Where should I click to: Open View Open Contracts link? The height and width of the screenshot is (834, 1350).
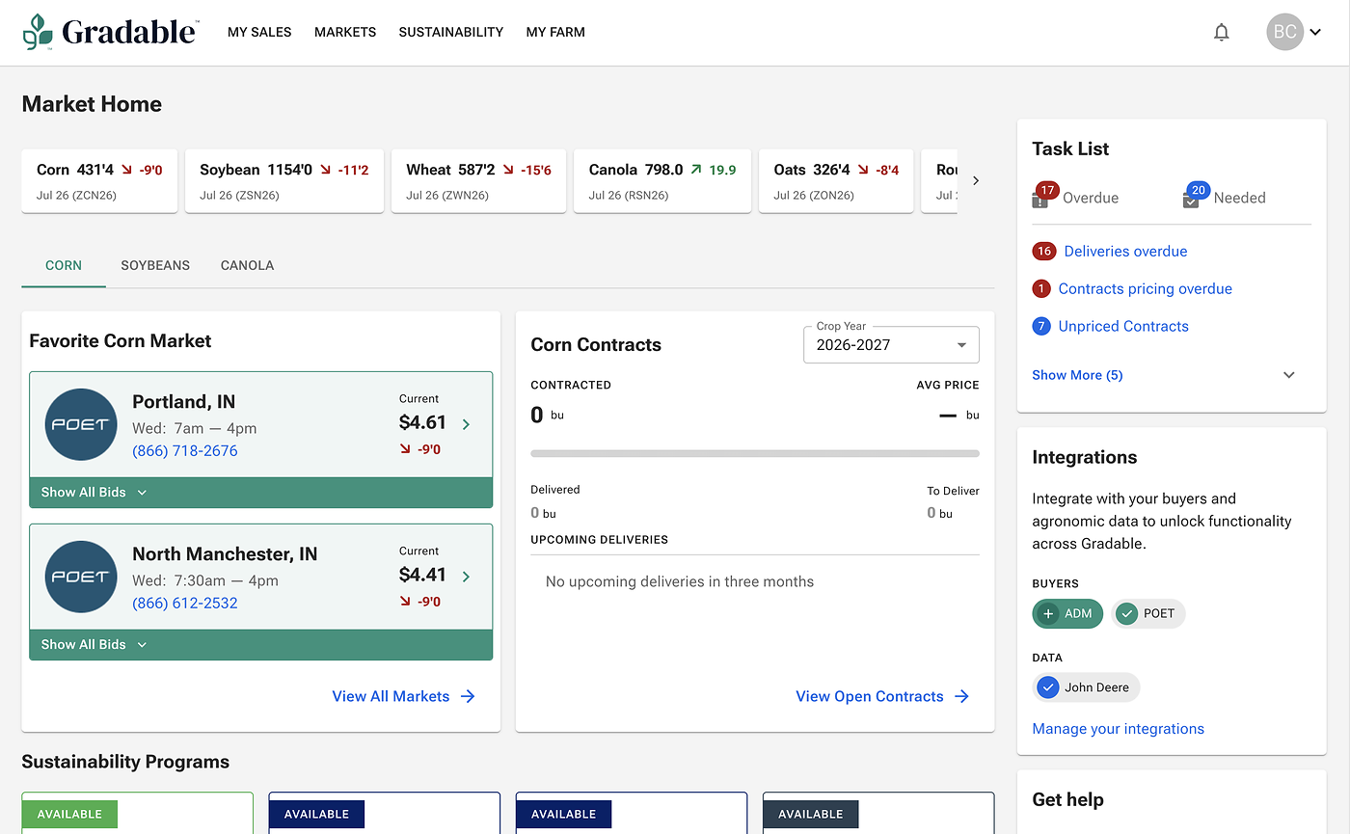pyautogui.click(x=870, y=696)
